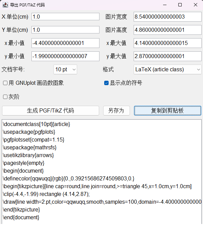Screen dimensions: 203x226
Task: Click 复制到剪贴板 button
Action: tap(167, 111)
